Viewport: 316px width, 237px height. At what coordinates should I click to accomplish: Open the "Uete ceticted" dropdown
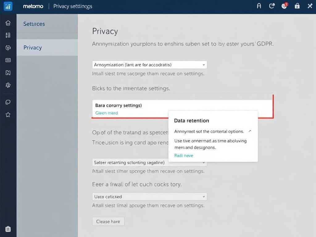click(x=150, y=197)
